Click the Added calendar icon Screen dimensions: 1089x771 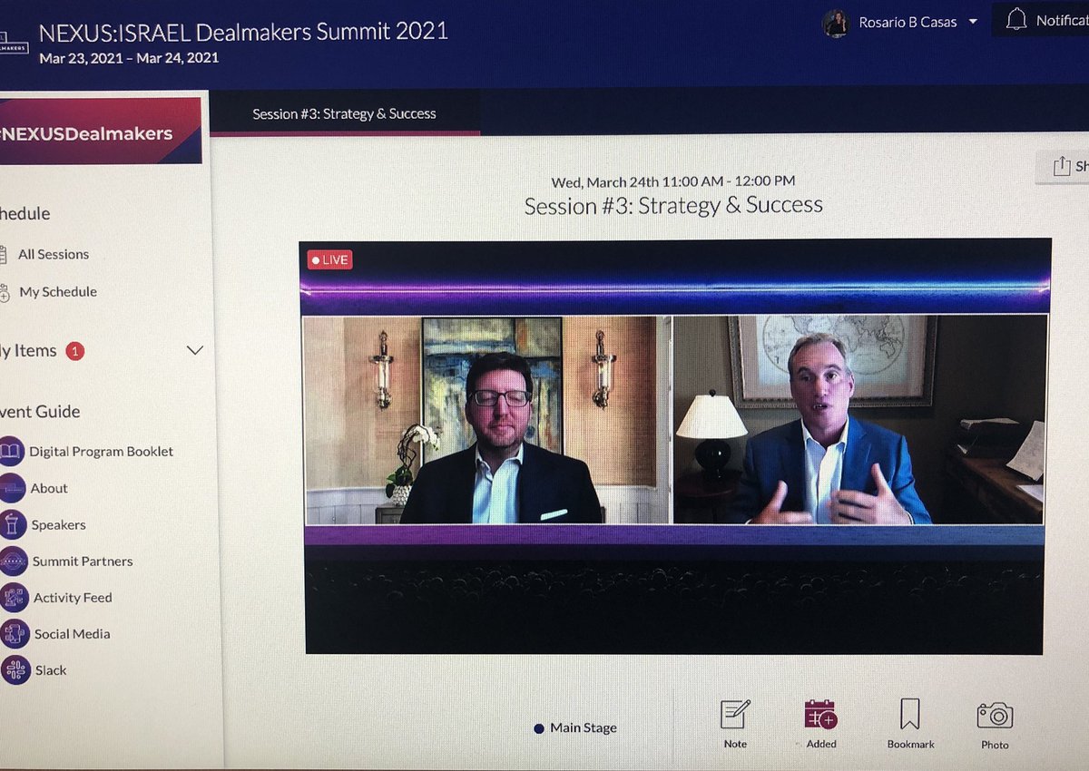point(820,715)
